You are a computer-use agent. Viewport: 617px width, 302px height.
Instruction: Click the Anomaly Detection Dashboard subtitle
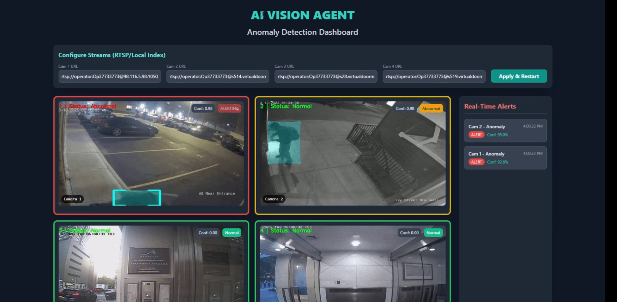click(302, 32)
